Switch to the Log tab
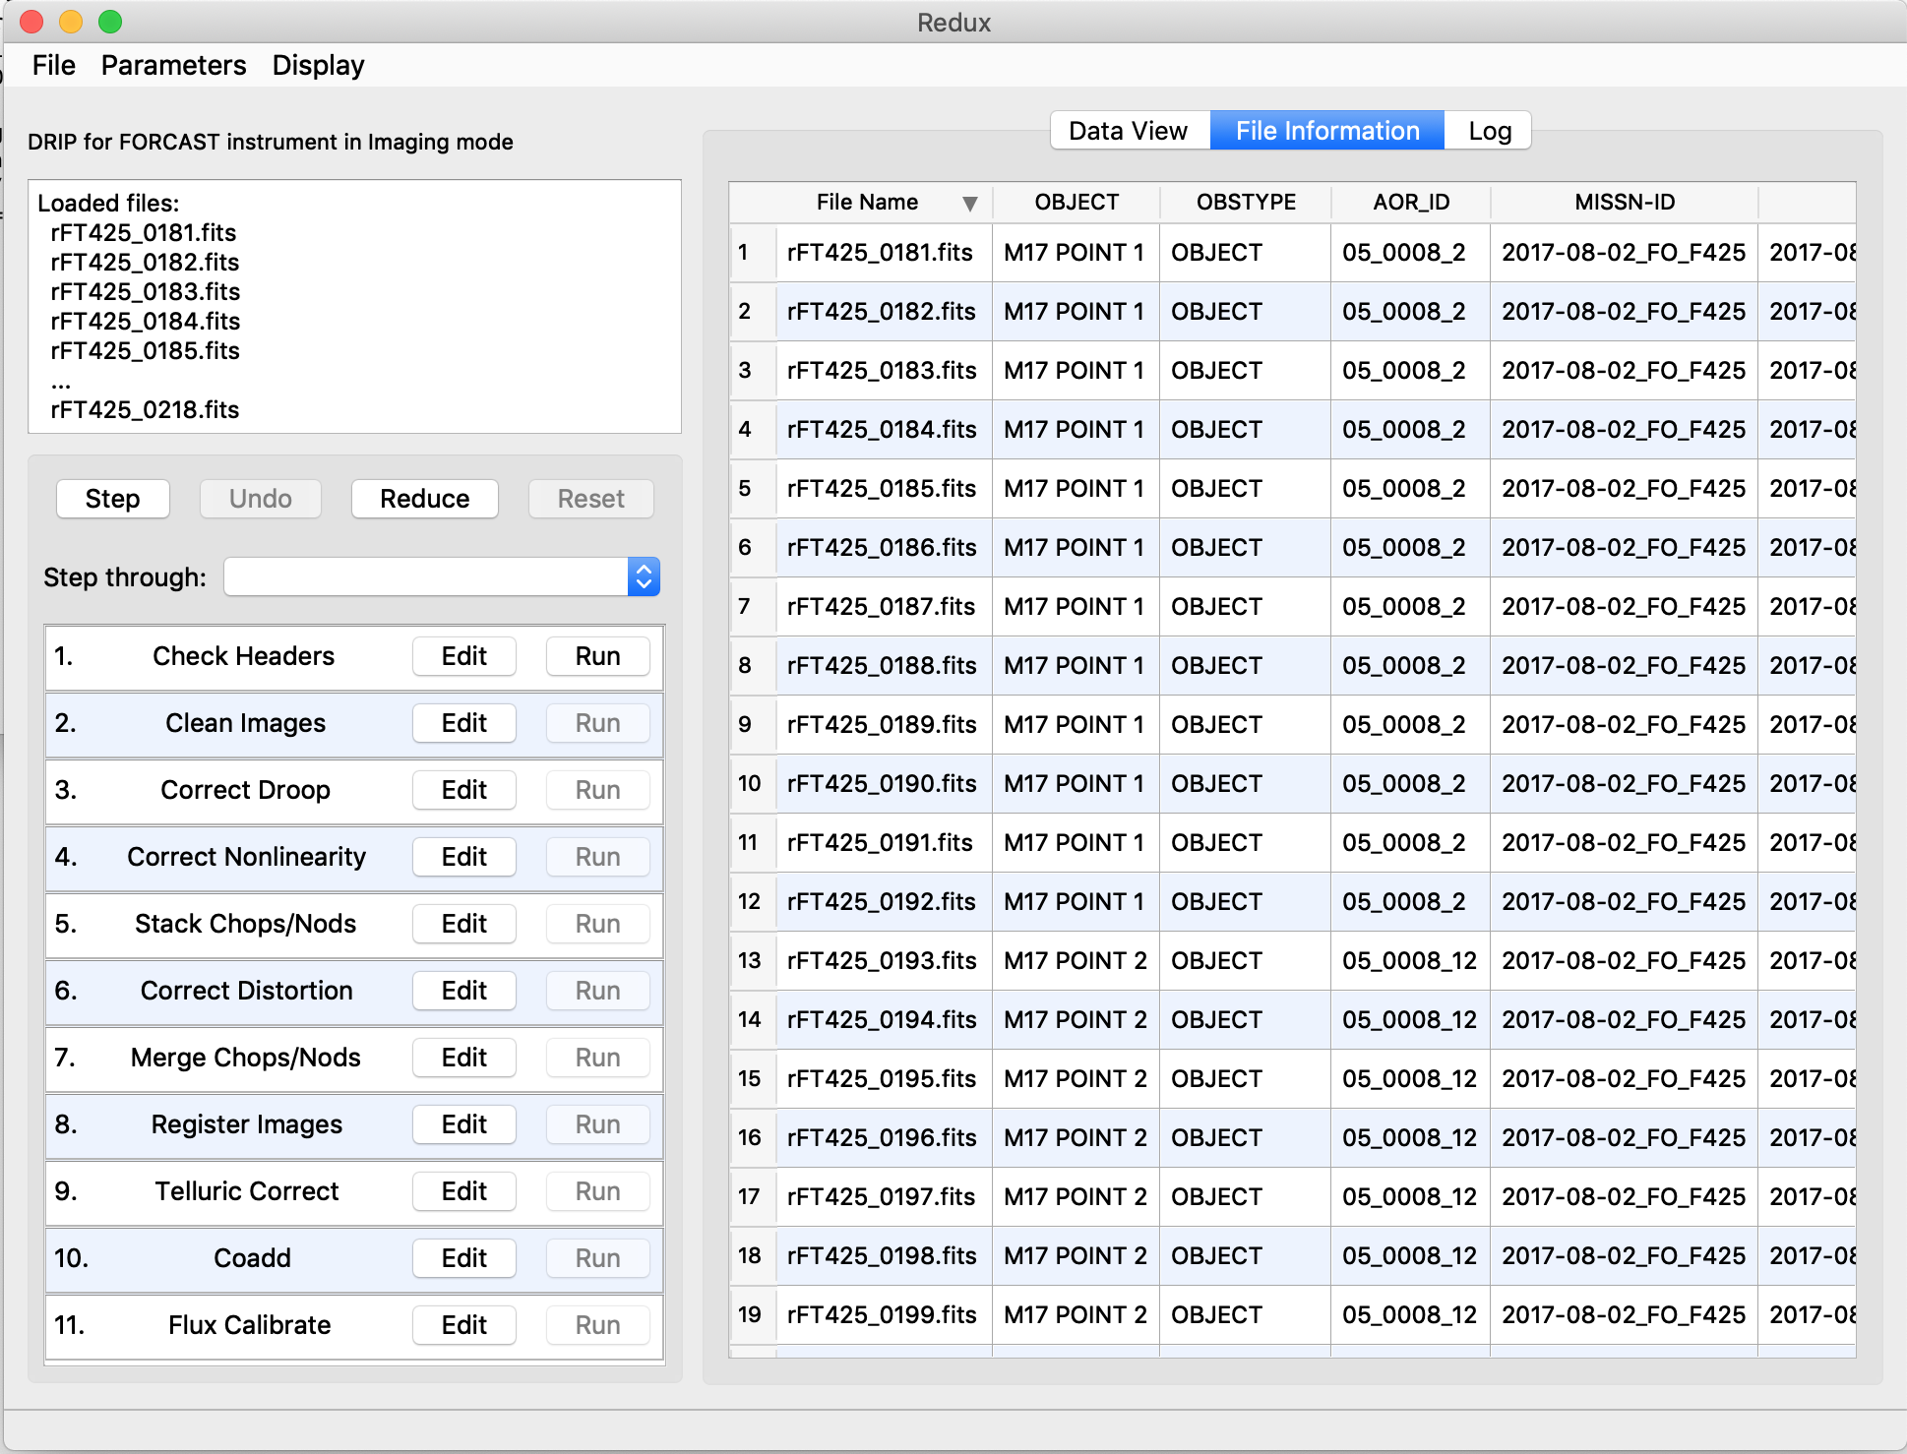Image resolution: width=1907 pixels, height=1454 pixels. click(1488, 130)
